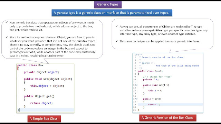Click the "return object;" statement
This screenshot has width=221, height=124.
[x=41, y=103]
